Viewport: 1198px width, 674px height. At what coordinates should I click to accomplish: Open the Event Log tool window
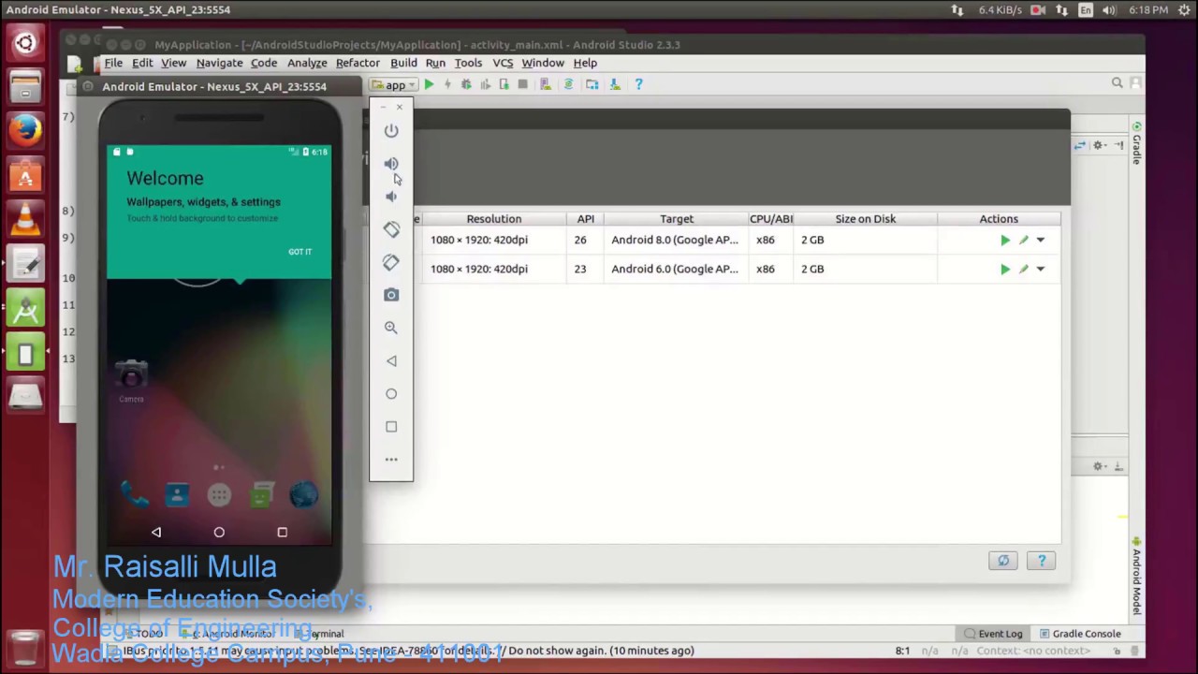click(x=993, y=634)
